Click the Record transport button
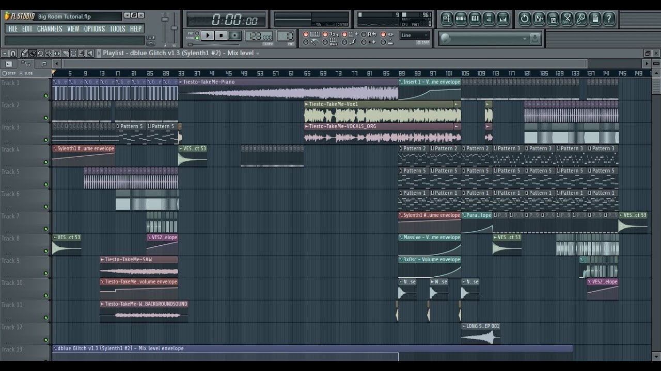 [235, 36]
